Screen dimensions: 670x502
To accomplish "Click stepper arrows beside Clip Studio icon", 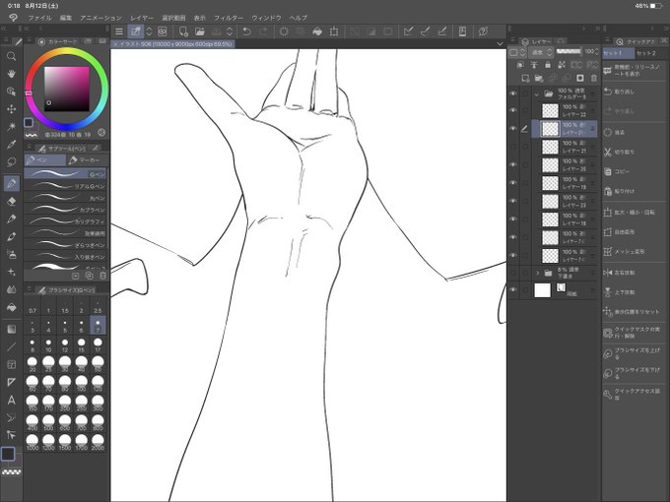I will pyautogui.click(x=149, y=31).
